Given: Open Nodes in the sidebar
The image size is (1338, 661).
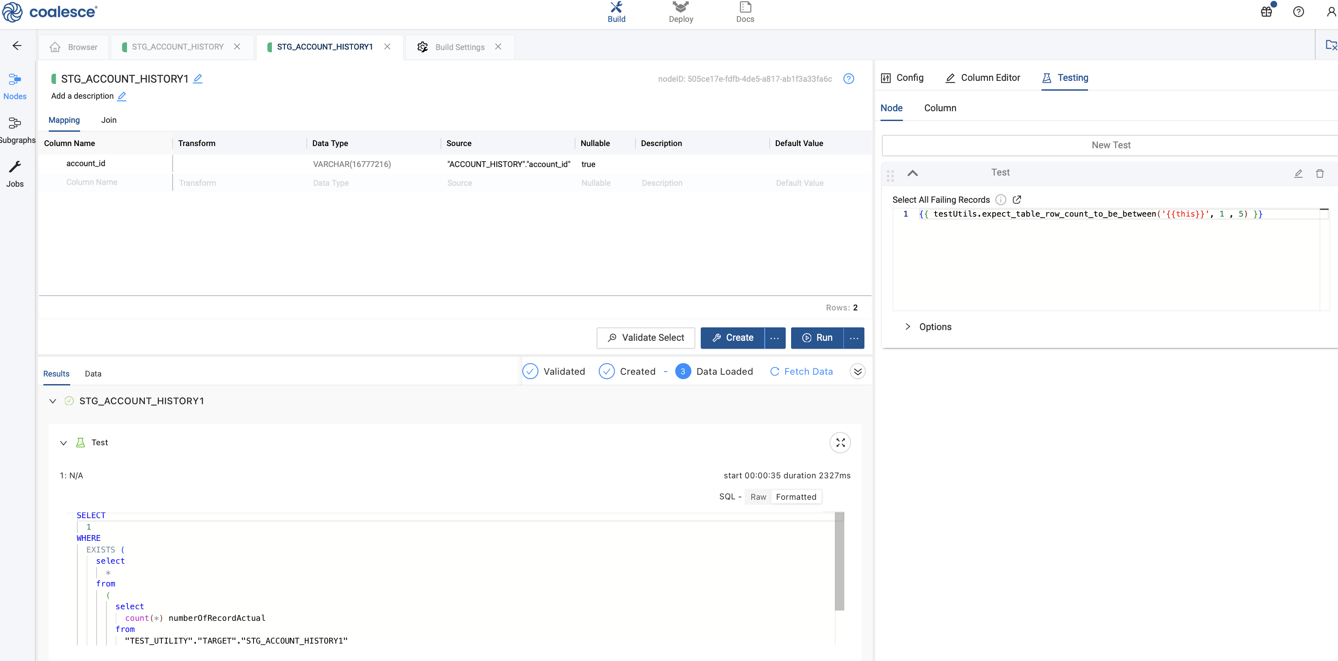Looking at the screenshot, I should click(15, 87).
